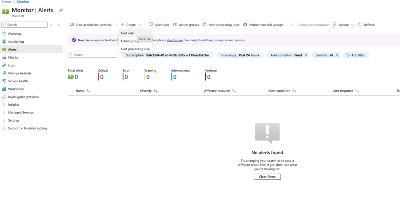
Task: Click the Overview icon in sidebar
Action: [x=4, y=34]
